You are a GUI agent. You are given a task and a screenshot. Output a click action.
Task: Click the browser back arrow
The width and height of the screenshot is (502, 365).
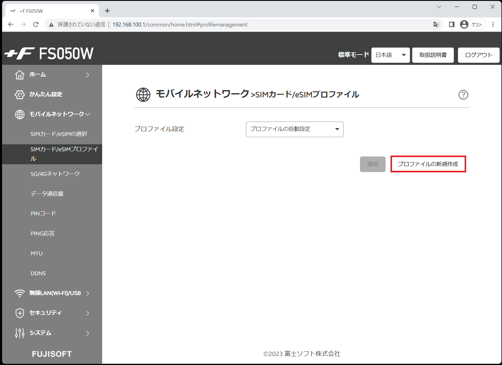[11, 24]
